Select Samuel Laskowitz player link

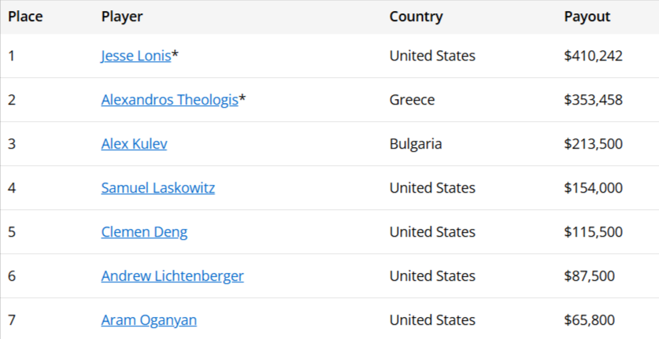pyautogui.click(x=157, y=188)
